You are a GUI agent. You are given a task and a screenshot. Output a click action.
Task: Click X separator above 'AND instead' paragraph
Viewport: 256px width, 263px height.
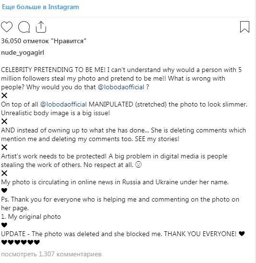(4, 121)
